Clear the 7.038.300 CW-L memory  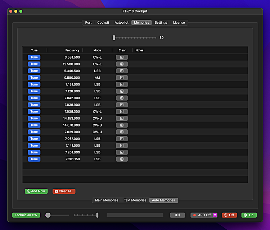122,111
